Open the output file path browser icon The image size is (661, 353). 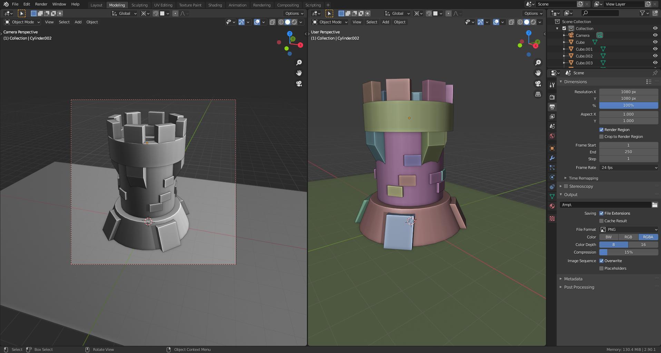(655, 204)
